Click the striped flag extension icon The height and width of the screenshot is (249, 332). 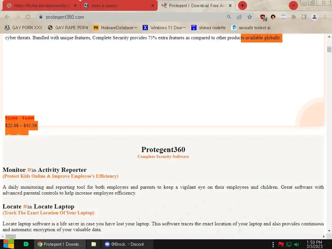[283, 17]
